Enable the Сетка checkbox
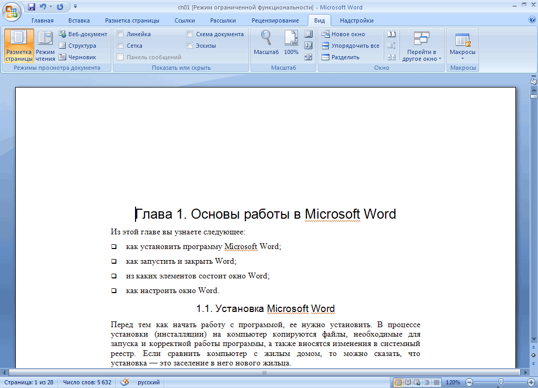Screen dimensions: 538x388 (120, 46)
